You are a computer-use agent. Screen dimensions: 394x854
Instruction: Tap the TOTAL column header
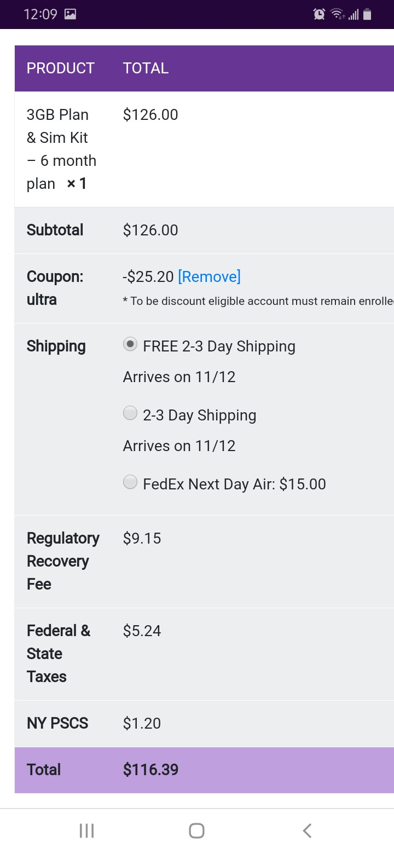[146, 68]
